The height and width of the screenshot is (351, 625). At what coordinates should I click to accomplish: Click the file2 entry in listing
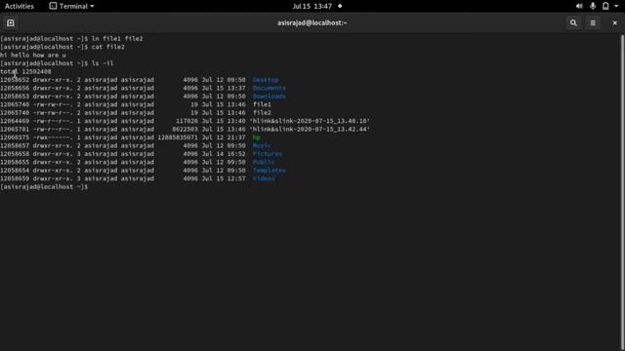(262, 113)
